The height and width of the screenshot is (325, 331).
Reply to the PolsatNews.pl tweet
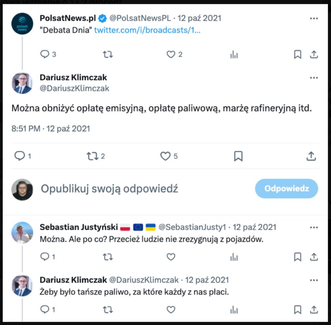[x=45, y=54]
